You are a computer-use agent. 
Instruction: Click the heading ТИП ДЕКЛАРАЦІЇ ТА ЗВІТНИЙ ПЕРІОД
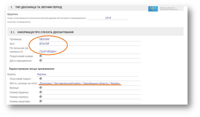pos(39,7)
